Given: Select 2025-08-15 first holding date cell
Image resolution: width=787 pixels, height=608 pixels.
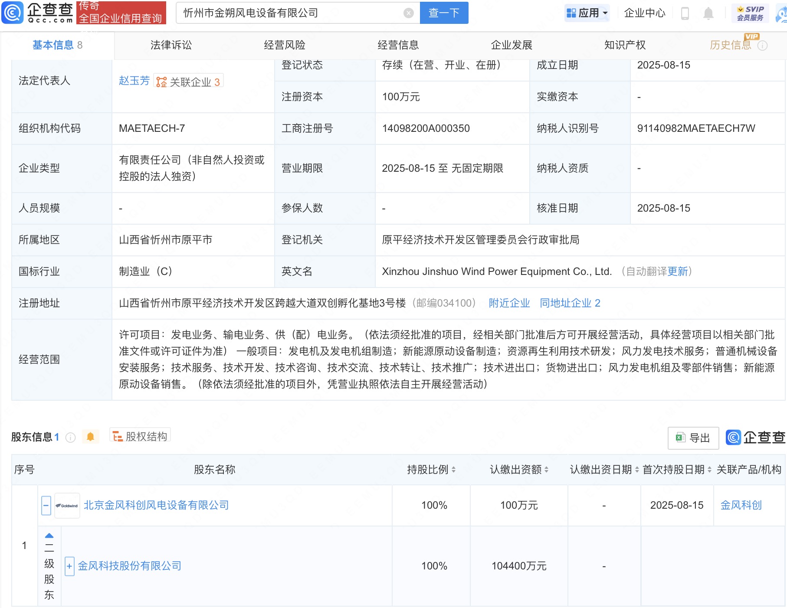Looking at the screenshot, I should tap(677, 506).
